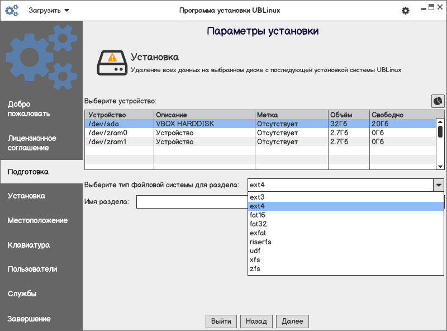The image size is (447, 331).
Task: Select fat32 filesystem option
Action: (258, 224)
